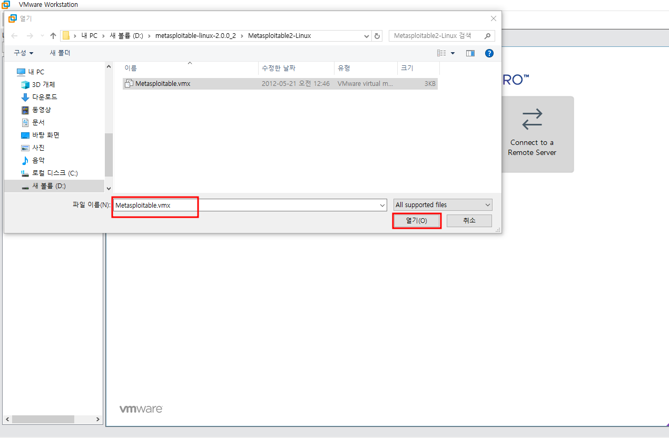Click 내 PC in address breadcrumb
The width and height of the screenshot is (669, 438).
click(89, 36)
